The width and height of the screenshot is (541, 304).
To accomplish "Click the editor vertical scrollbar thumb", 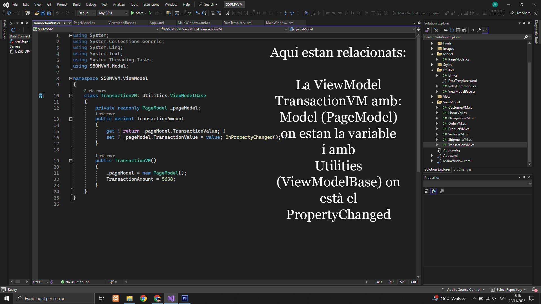I will point(418,104).
